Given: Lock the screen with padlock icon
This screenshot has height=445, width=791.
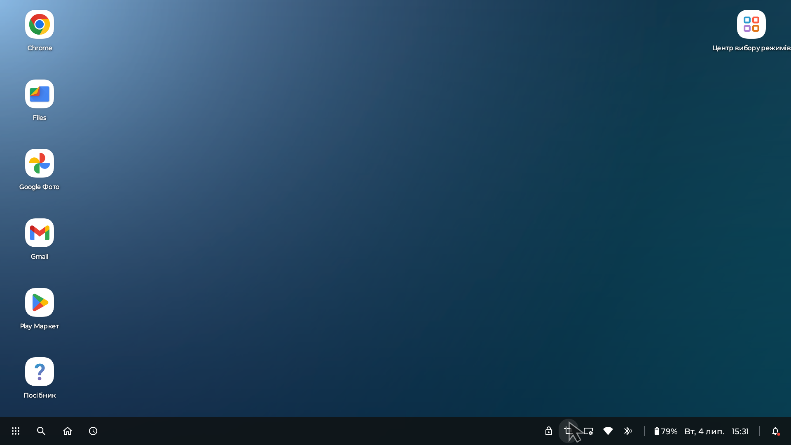Looking at the screenshot, I should [x=548, y=431].
